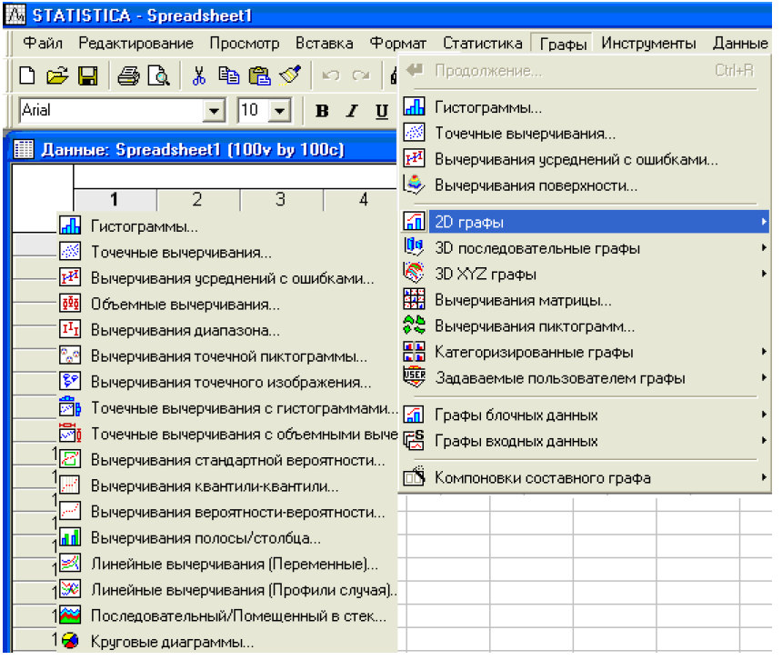The height and width of the screenshot is (660, 782).
Task: Click the Arial font name field
Action: point(112,110)
